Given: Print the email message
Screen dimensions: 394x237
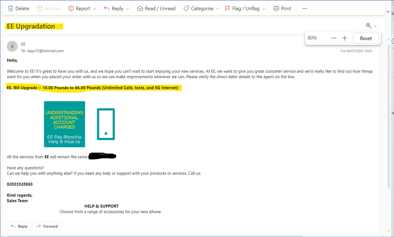Looking at the screenshot, I should click(x=282, y=9).
